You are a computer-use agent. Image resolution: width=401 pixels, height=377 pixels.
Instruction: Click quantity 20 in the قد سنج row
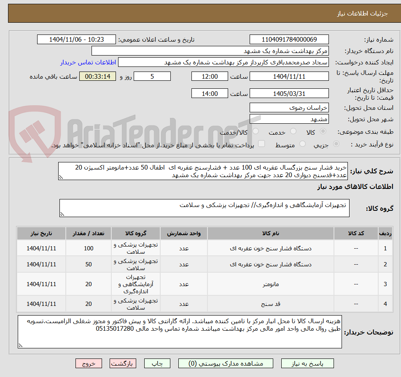tap(89, 304)
